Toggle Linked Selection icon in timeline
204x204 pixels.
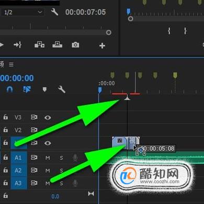[x=27, y=89]
